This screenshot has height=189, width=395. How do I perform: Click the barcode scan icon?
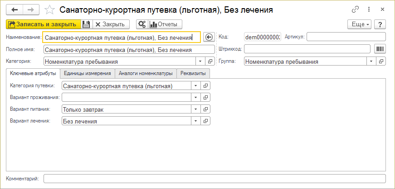379,49
